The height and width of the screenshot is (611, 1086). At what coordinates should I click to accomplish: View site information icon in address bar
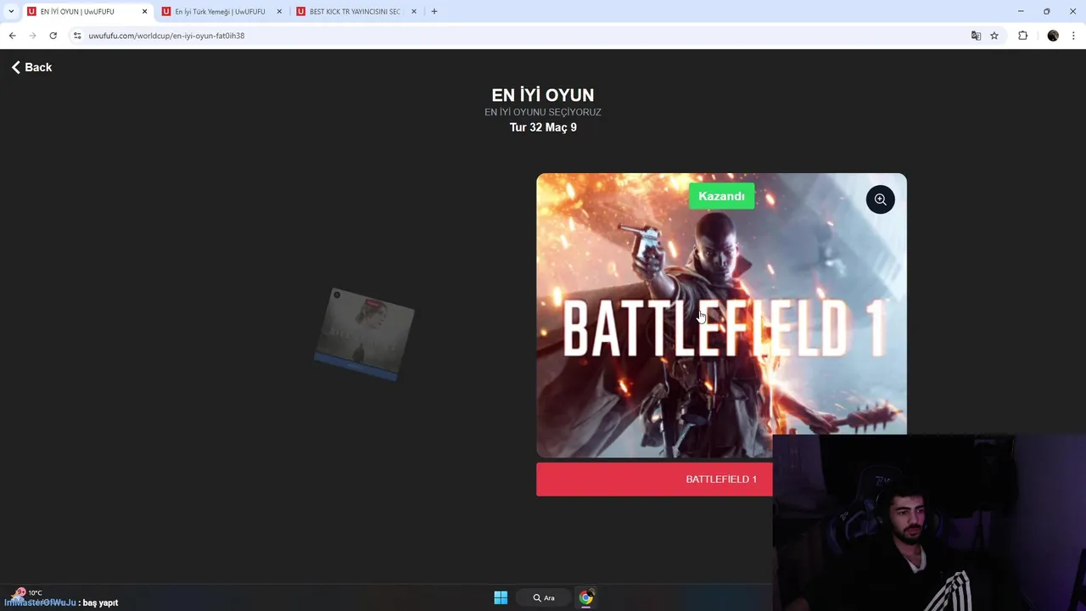pos(77,36)
